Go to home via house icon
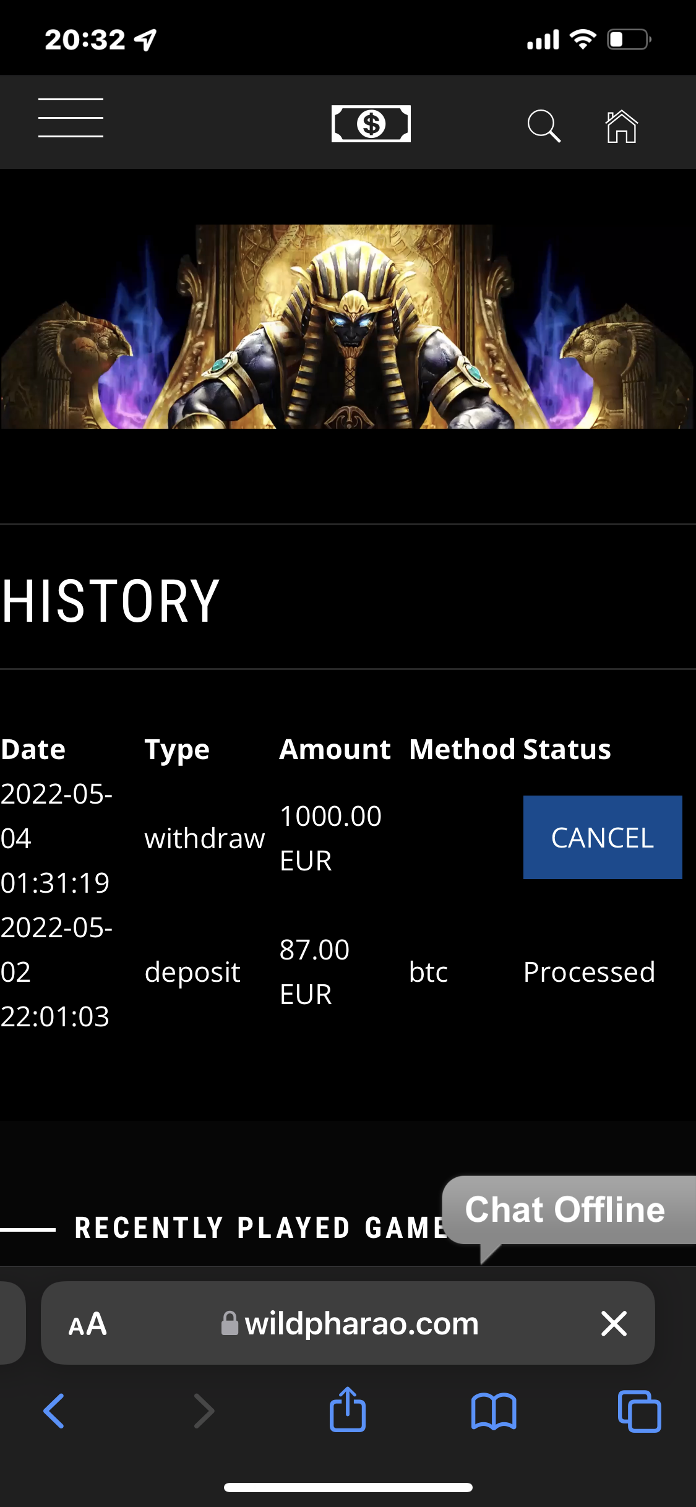 pyautogui.click(x=621, y=126)
